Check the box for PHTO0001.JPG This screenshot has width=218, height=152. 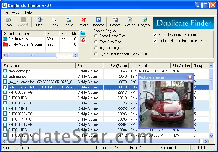click(5, 124)
